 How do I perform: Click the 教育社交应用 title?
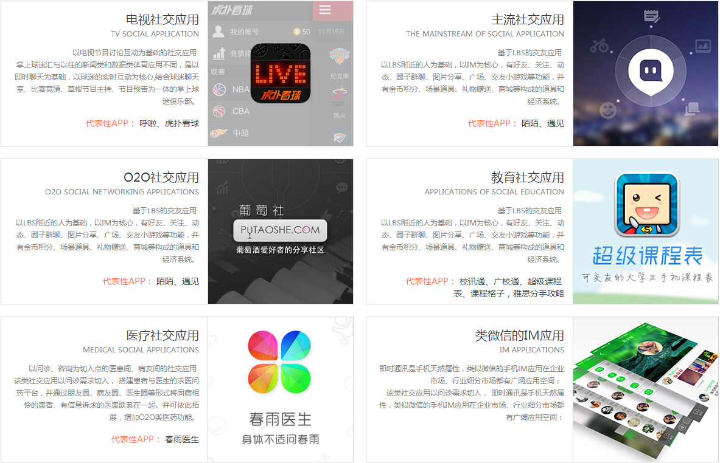pos(527,177)
